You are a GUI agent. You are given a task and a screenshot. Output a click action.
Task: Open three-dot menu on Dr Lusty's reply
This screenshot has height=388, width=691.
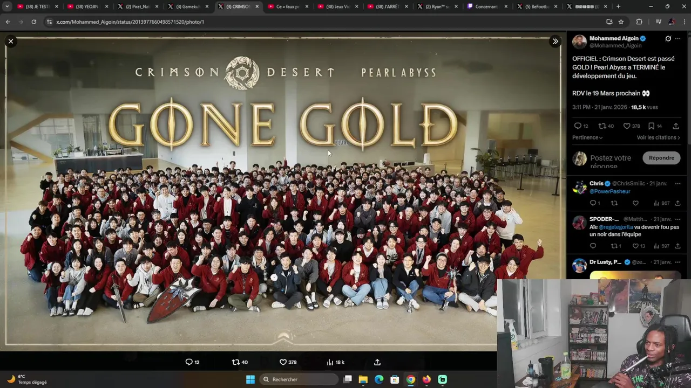point(678,262)
